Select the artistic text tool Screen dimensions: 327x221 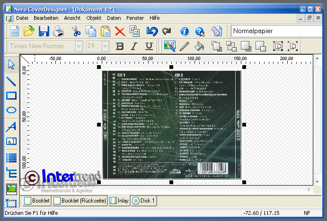[x=11, y=127]
